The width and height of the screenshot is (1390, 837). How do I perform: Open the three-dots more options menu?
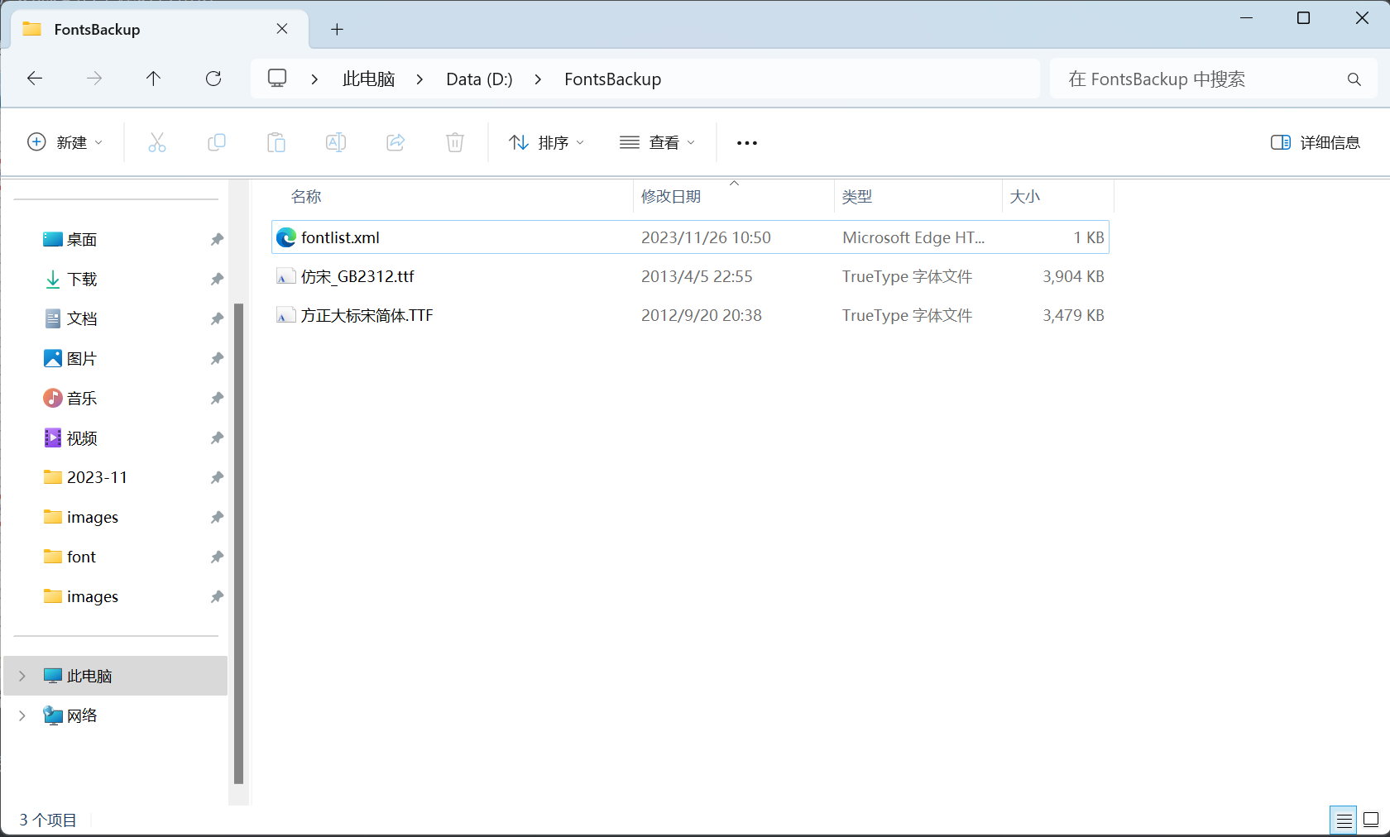point(747,142)
